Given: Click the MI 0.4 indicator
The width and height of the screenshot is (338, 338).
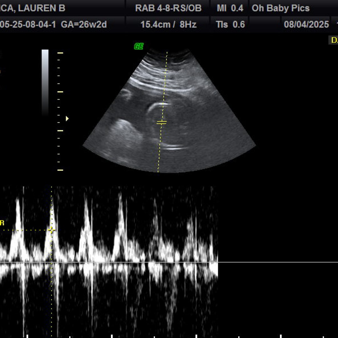Looking at the screenshot, I should point(230,8).
